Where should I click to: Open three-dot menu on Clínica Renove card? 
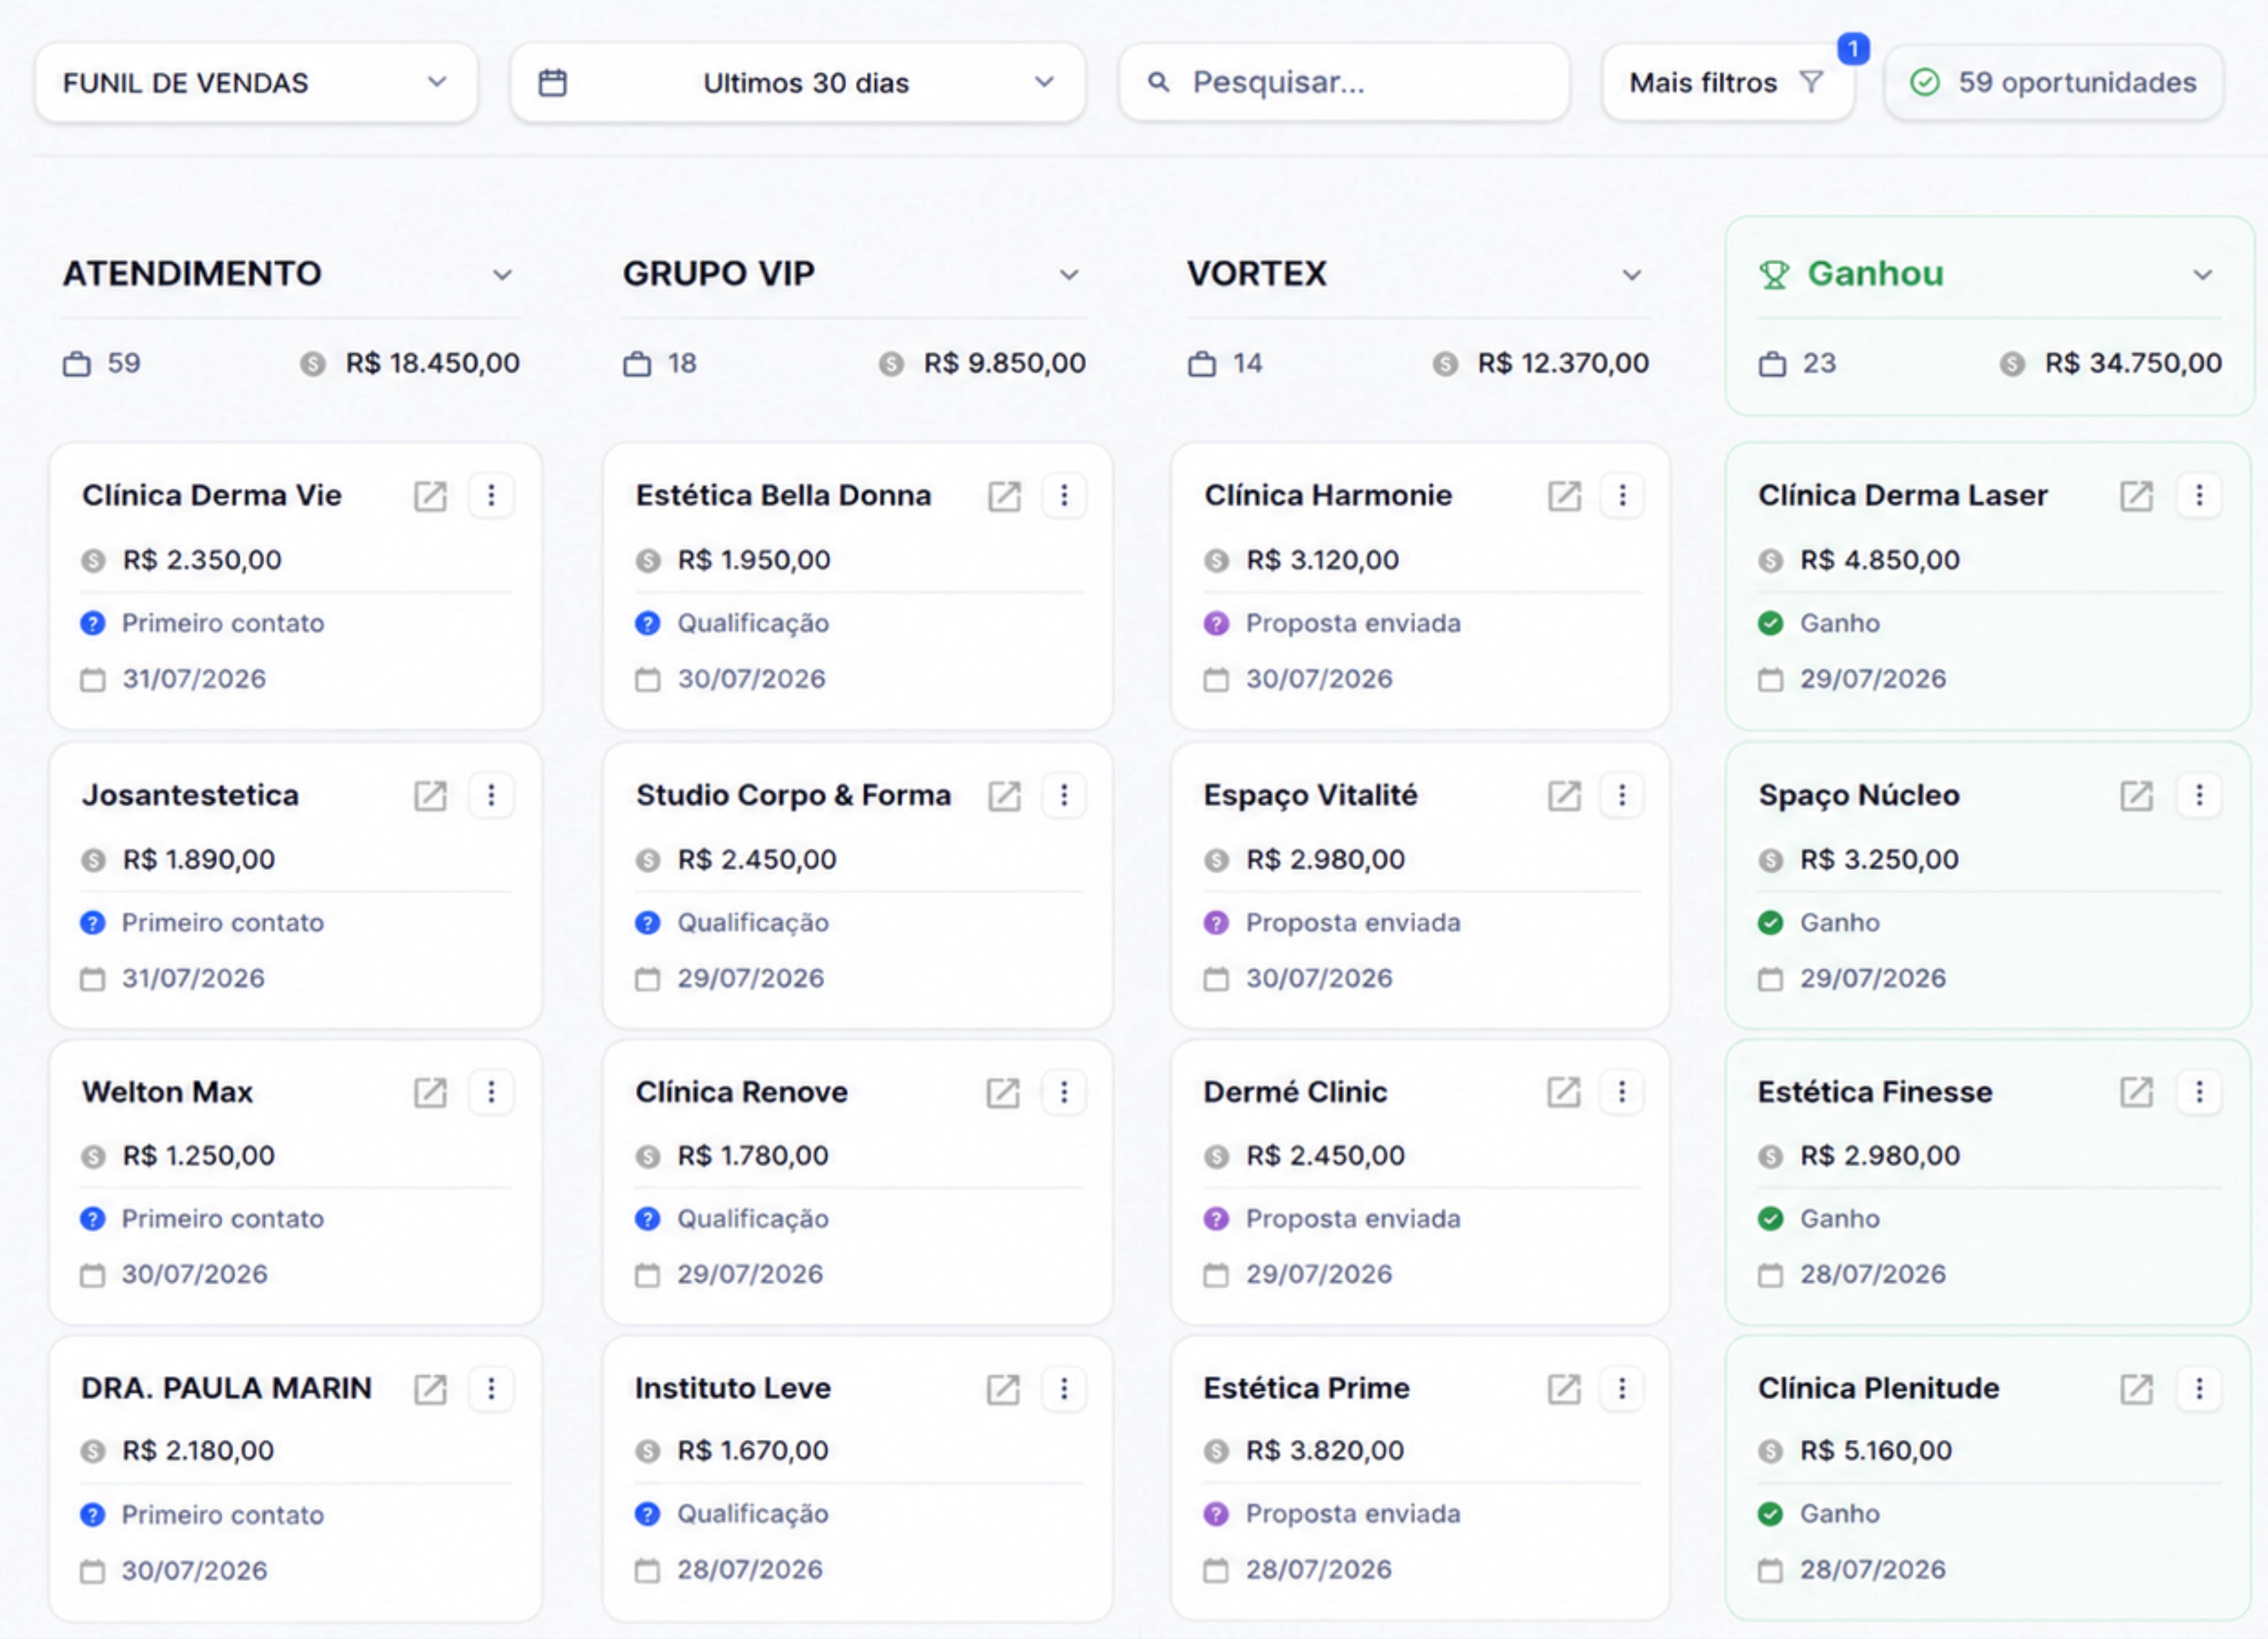click(x=1064, y=1092)
